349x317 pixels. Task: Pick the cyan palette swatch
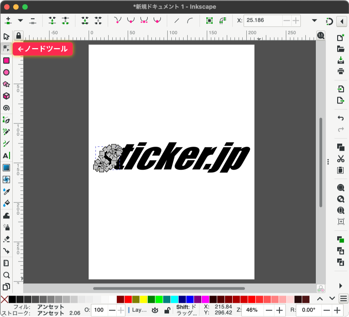pyautogui.click(x=174, y=299)
